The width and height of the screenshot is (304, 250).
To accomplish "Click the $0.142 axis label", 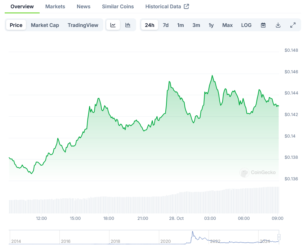I will click(291, 115).
